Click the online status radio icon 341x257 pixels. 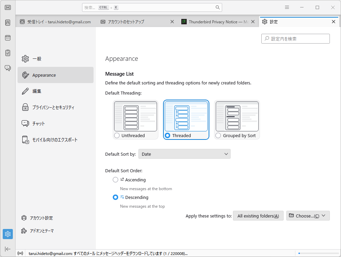[x=20, y=253]
